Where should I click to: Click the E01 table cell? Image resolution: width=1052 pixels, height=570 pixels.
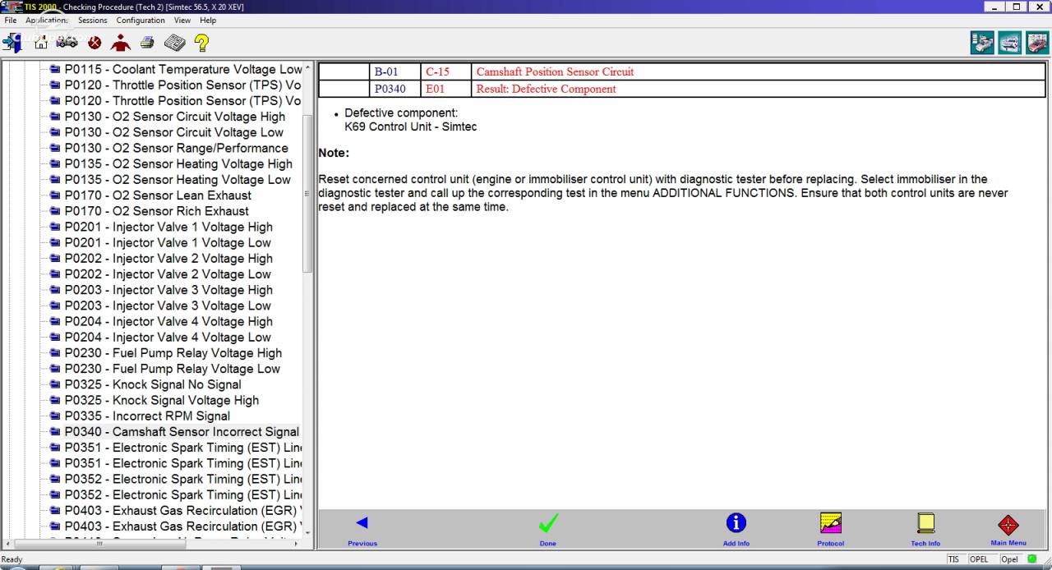click(445, 89)
